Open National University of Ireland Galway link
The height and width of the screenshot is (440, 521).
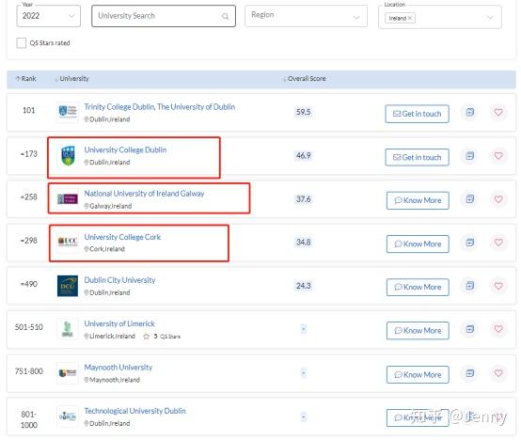(144, 194)
